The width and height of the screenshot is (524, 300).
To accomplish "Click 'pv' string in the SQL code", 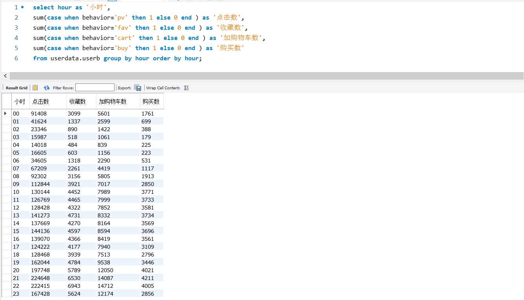I will click(x=121, y=18).
